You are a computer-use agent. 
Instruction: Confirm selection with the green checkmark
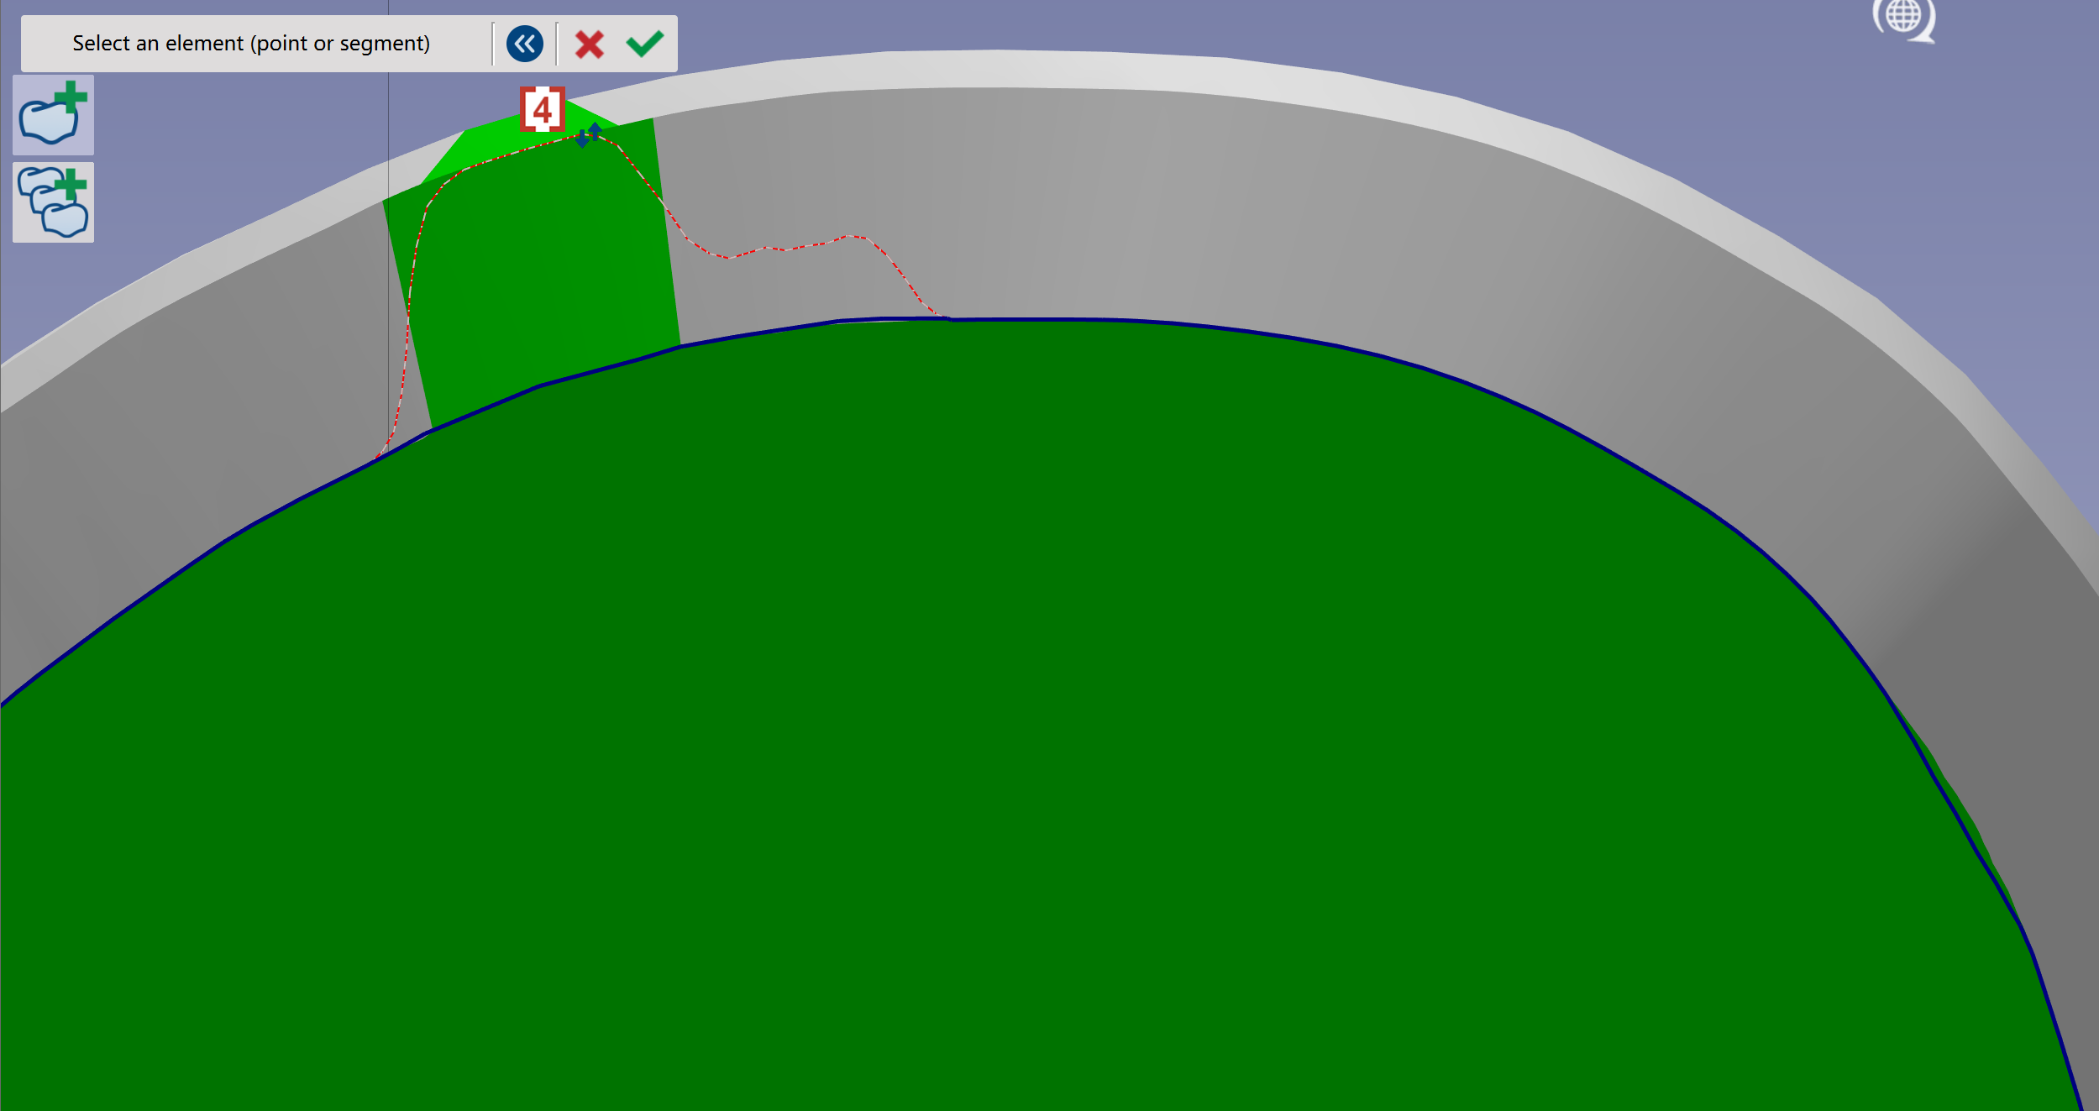(x=645, y=44)
